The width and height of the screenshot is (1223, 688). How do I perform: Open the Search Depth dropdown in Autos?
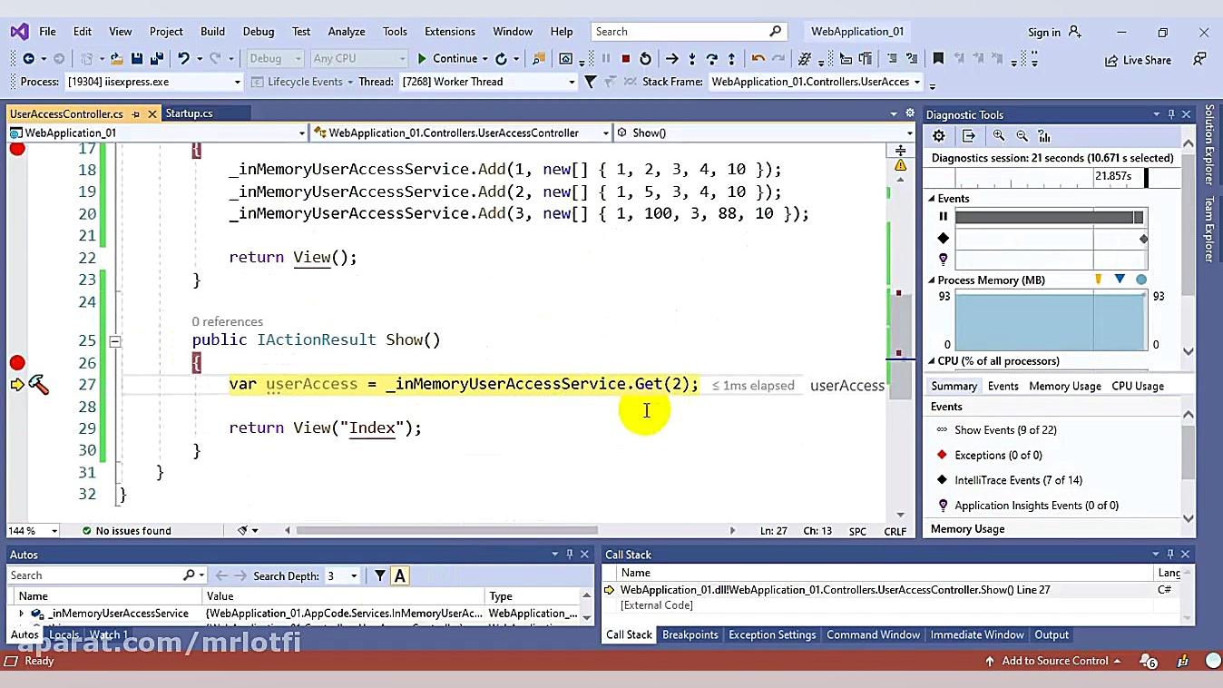click(353, 575)
